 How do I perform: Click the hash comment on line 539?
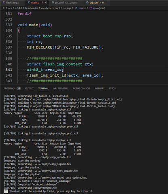55,58
